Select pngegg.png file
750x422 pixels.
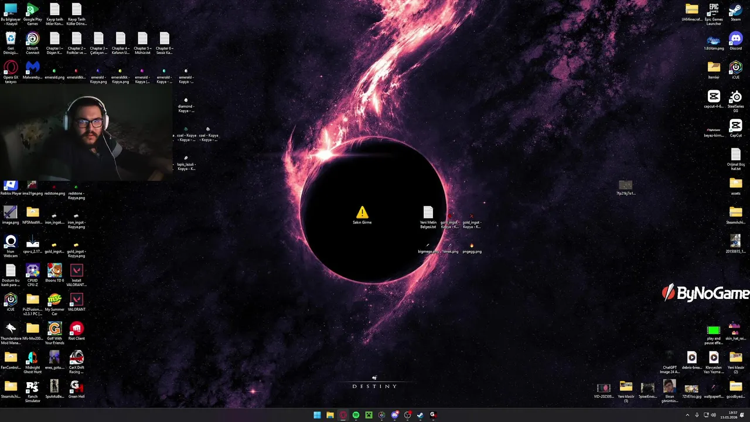472,249
